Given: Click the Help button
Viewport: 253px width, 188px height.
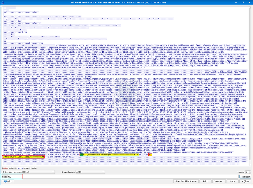Looking at the screenshot, I should tap(8, 181).
